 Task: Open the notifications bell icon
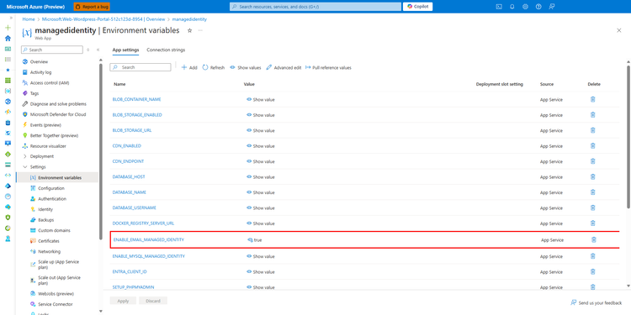512,7
